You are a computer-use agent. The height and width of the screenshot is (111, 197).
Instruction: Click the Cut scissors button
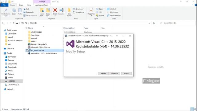coord(26,9)
